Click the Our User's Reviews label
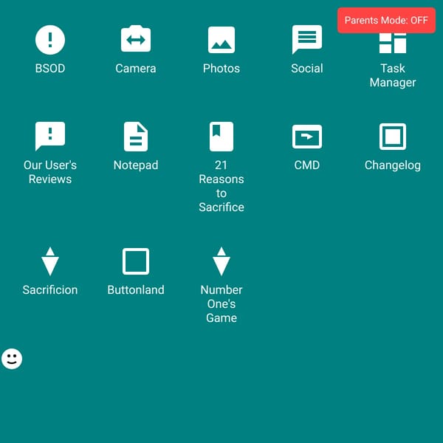Screen dimensions: 443x443 [50, 172]
